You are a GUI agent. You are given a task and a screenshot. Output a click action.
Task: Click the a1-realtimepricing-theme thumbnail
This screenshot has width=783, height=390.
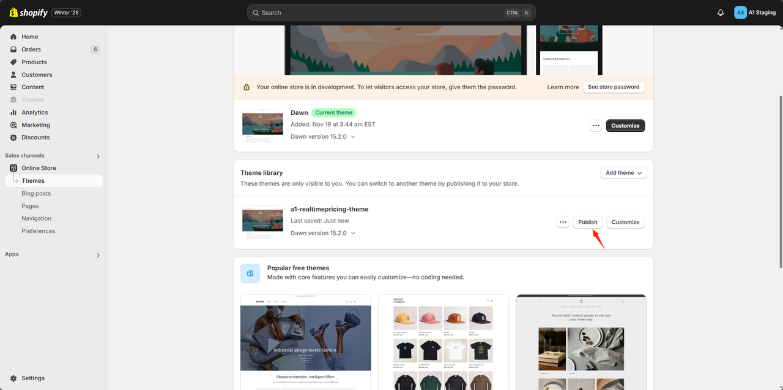click(x=262, y=222)
